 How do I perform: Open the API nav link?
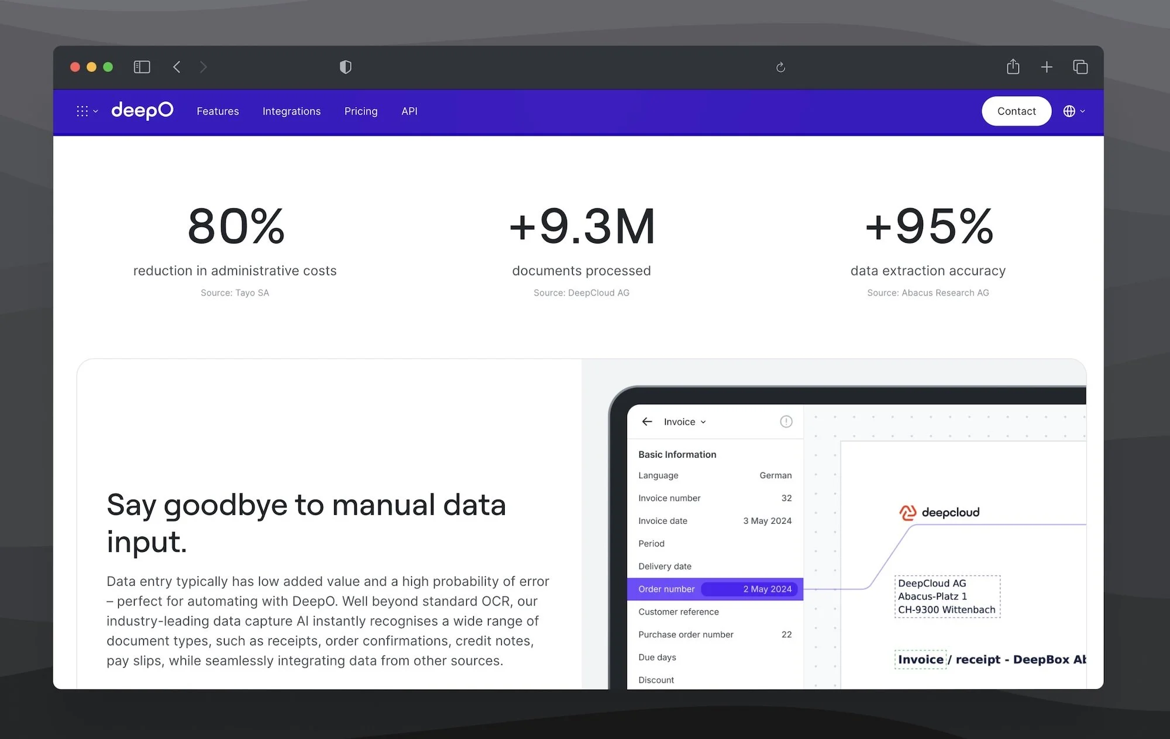(409, 111)
